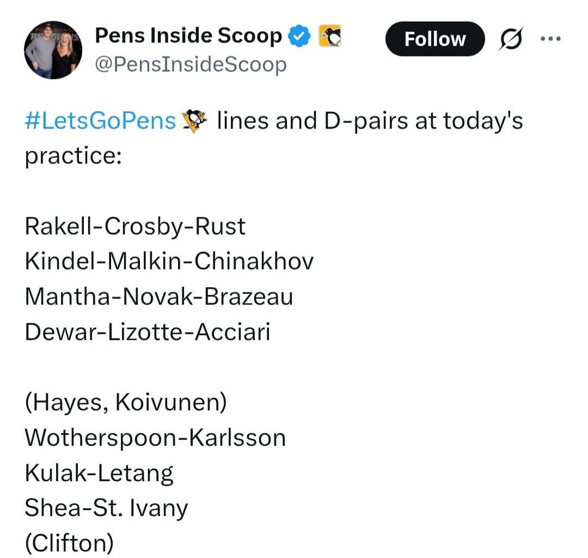Follow the Pens Inside Scoop account
Image resolution: width=588 pixels, height=558 pixels.
click(x=434, y=38)
